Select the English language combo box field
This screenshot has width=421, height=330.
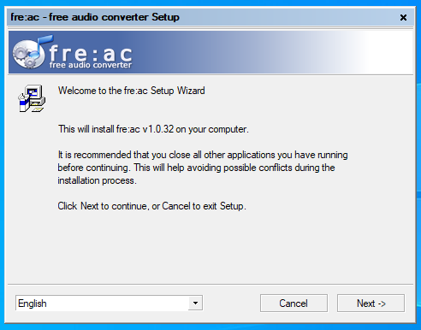[x=109, y=303]
